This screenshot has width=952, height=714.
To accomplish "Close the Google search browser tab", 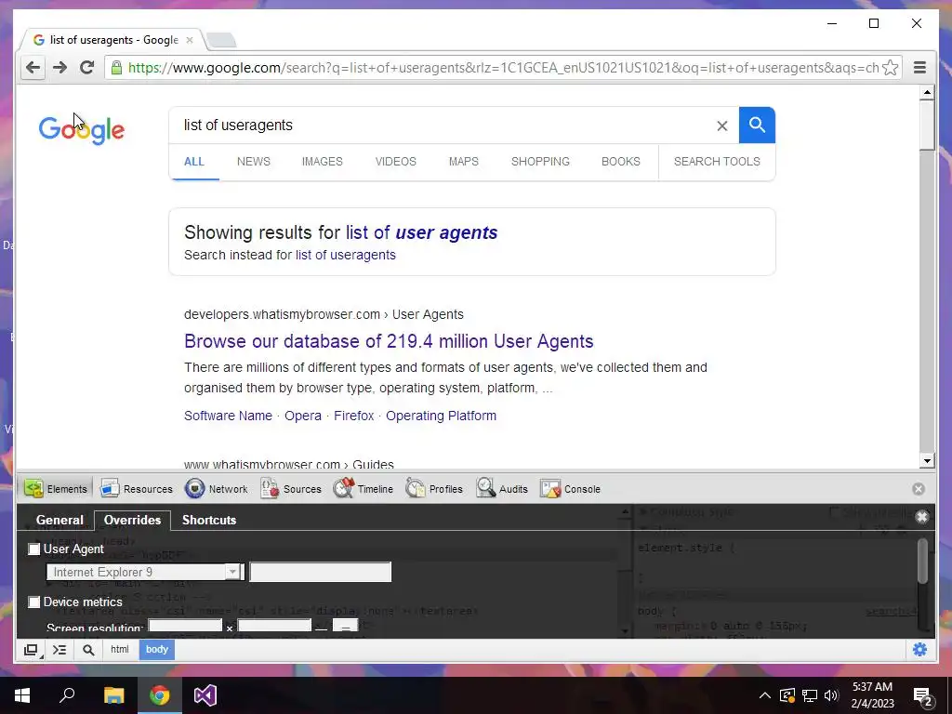I will click(190, 40).
